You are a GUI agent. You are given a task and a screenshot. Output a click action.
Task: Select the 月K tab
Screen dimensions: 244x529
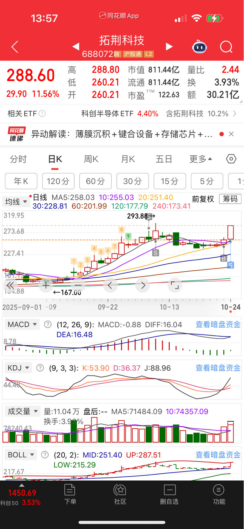point(128,159)
